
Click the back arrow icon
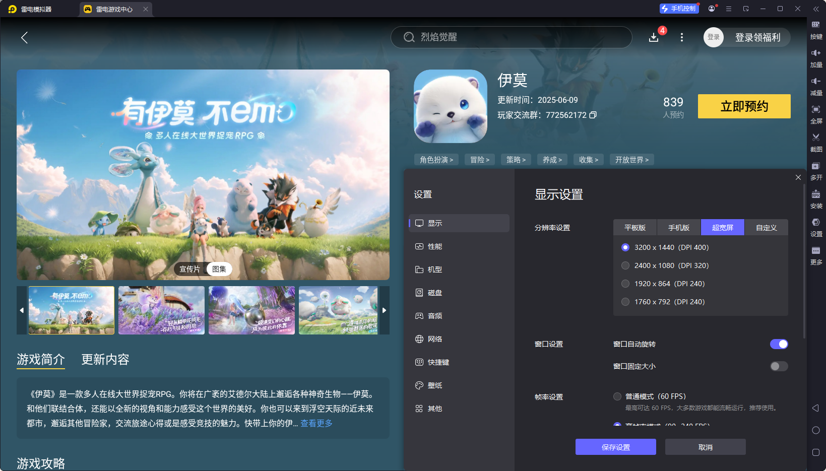[24, 37]
